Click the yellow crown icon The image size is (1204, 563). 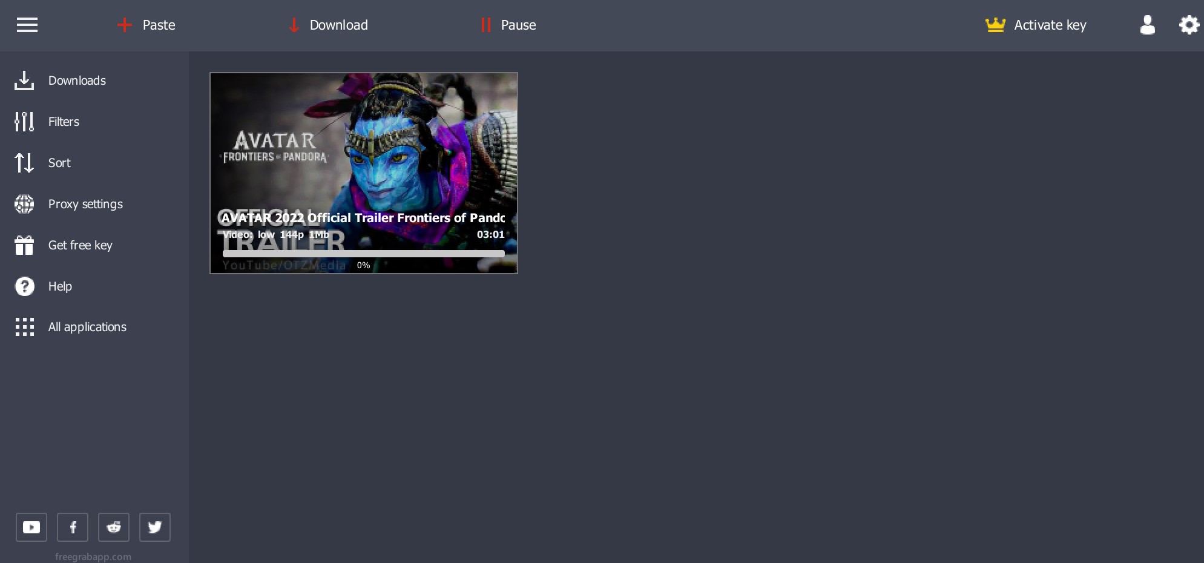pos(995,25)
